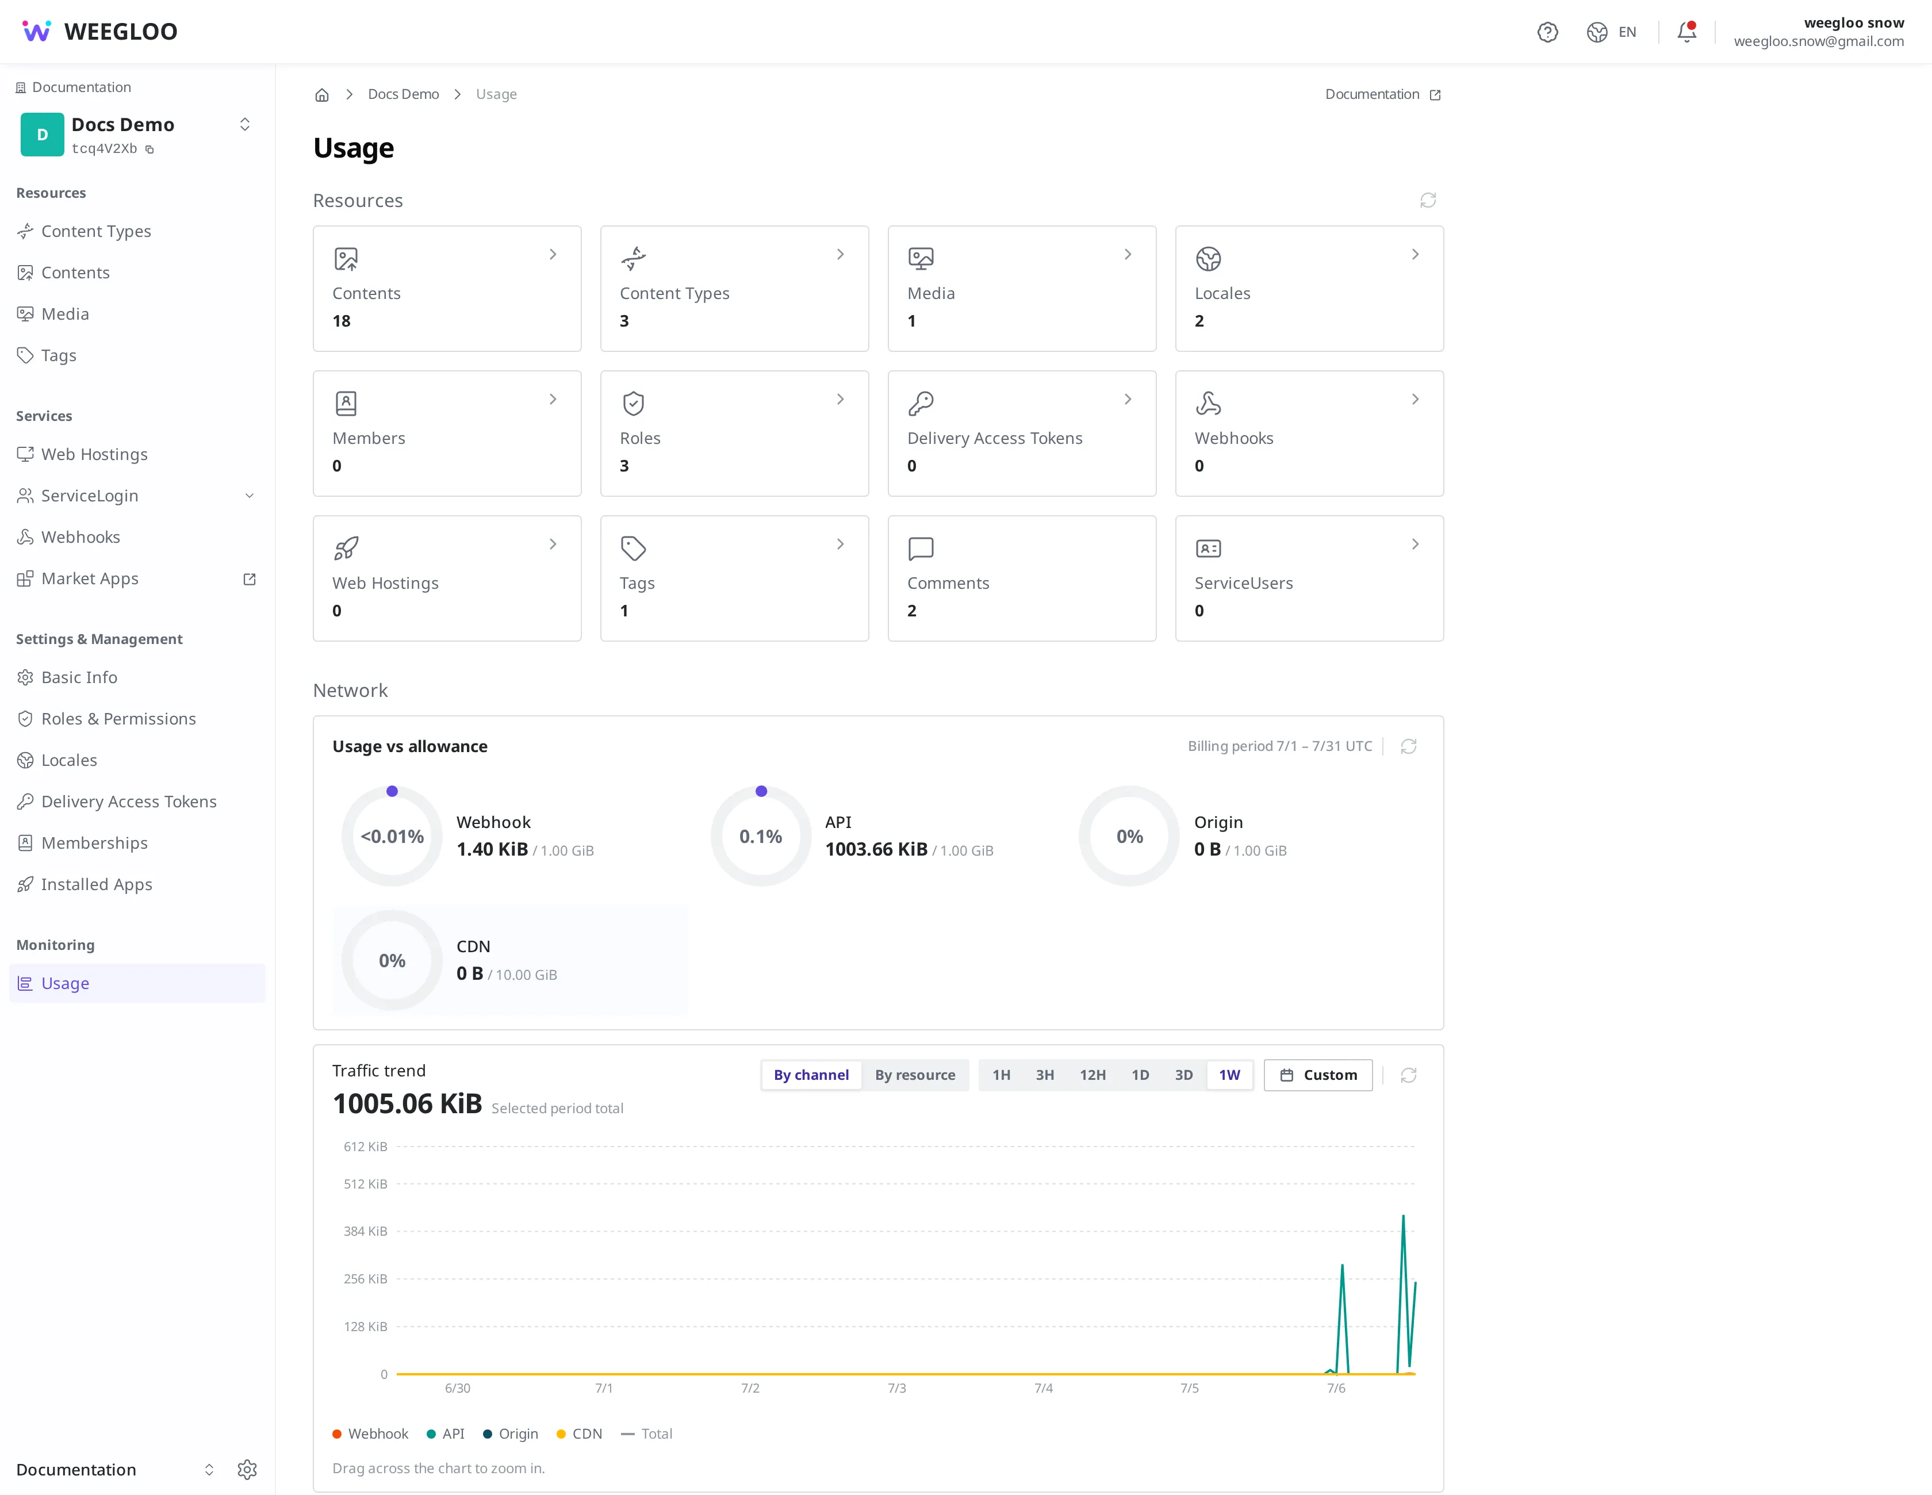Click the ServiceUsers card icon
1932x1495 pixels.
pyautogui.click(x=1209, y=549)
